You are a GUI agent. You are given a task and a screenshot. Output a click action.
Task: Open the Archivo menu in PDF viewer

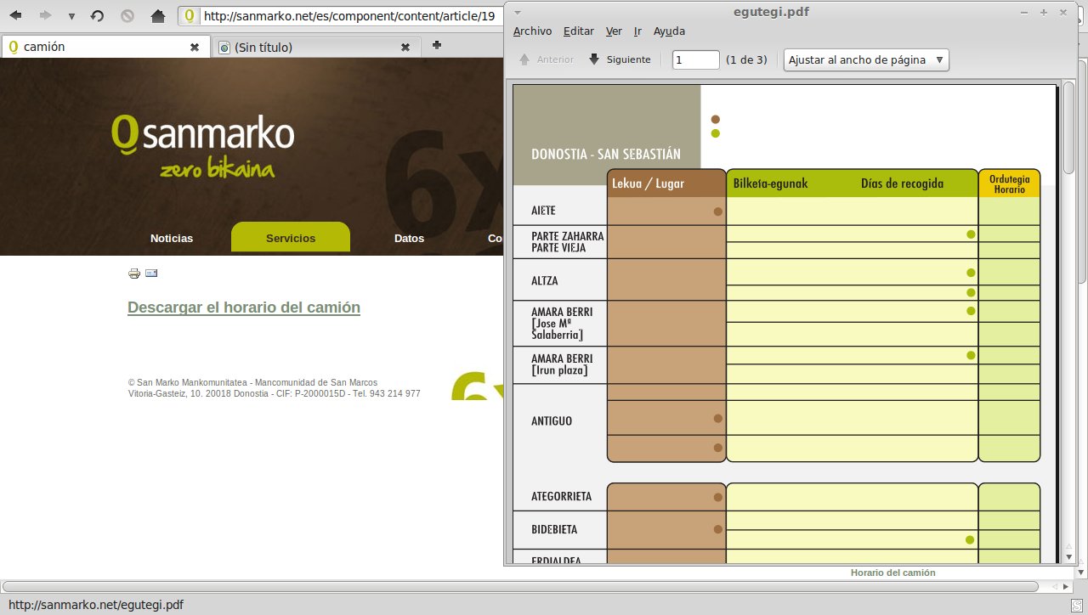532,31
